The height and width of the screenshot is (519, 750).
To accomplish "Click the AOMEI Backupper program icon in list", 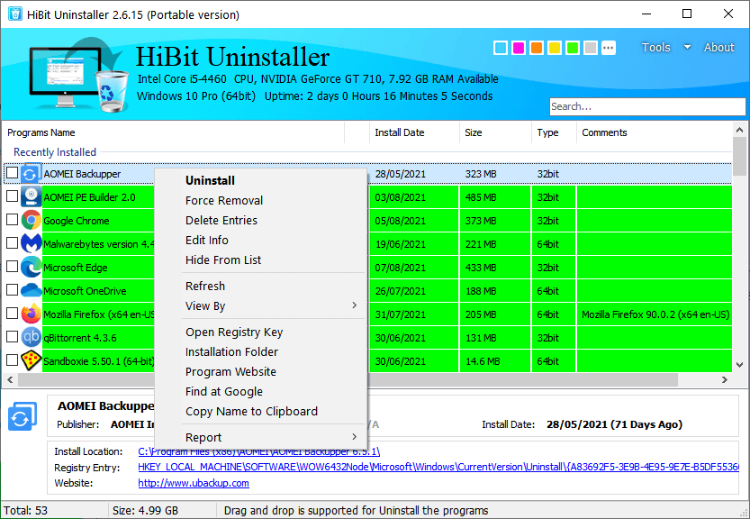I will coord(32,174).
